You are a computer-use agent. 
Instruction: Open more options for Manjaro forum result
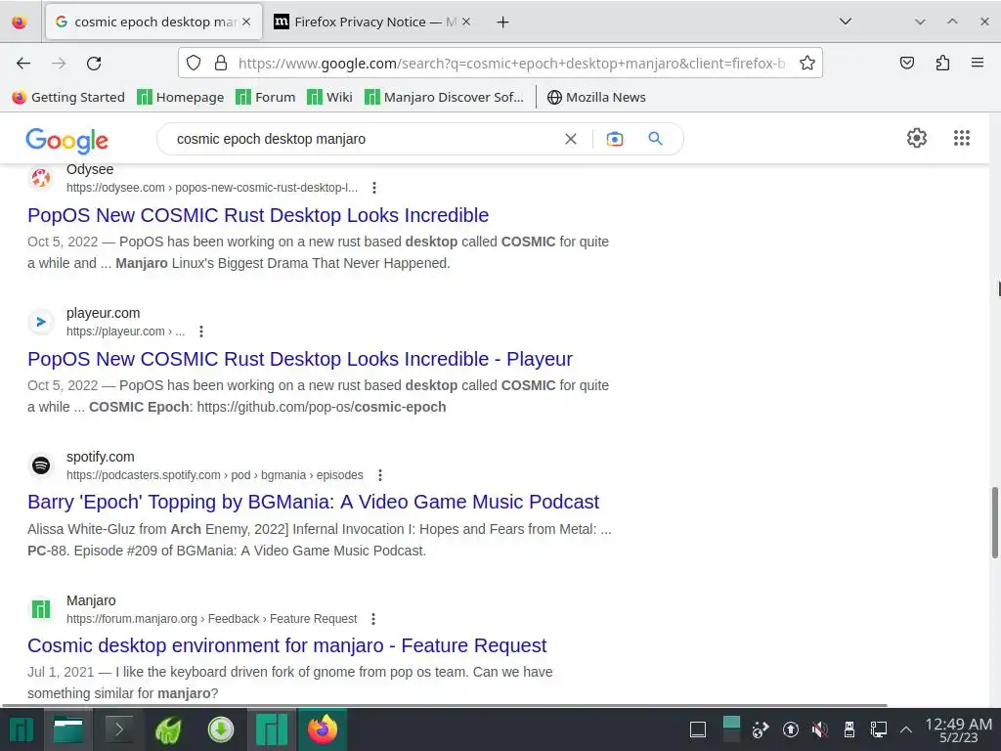373,619
